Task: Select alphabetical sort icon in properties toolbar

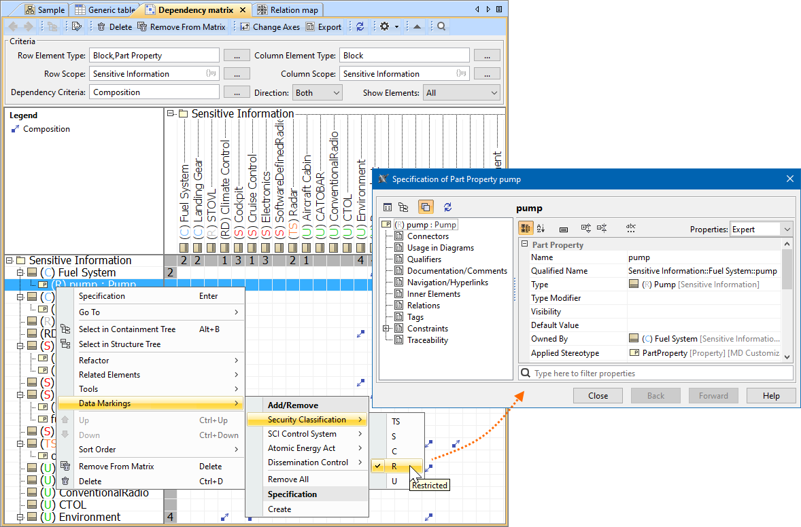Action: click(x=541, y=229)
